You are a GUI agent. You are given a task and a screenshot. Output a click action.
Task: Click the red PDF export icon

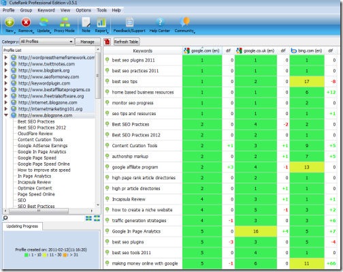(107, 42)
